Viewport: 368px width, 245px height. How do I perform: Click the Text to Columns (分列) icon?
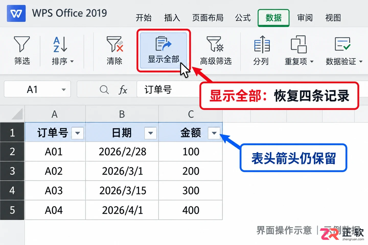point(262,44)
